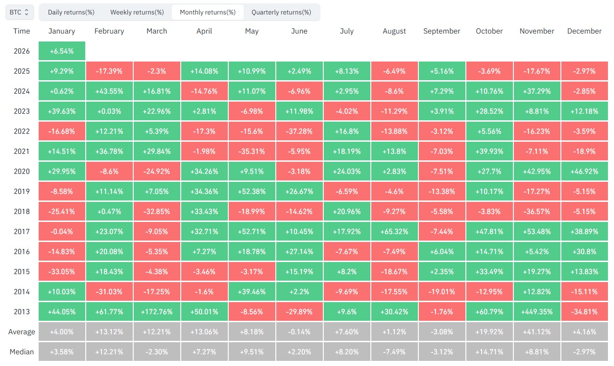614x366 pixels.
Task: Select the May 2021 -35.31% cell
Action: 252,151
